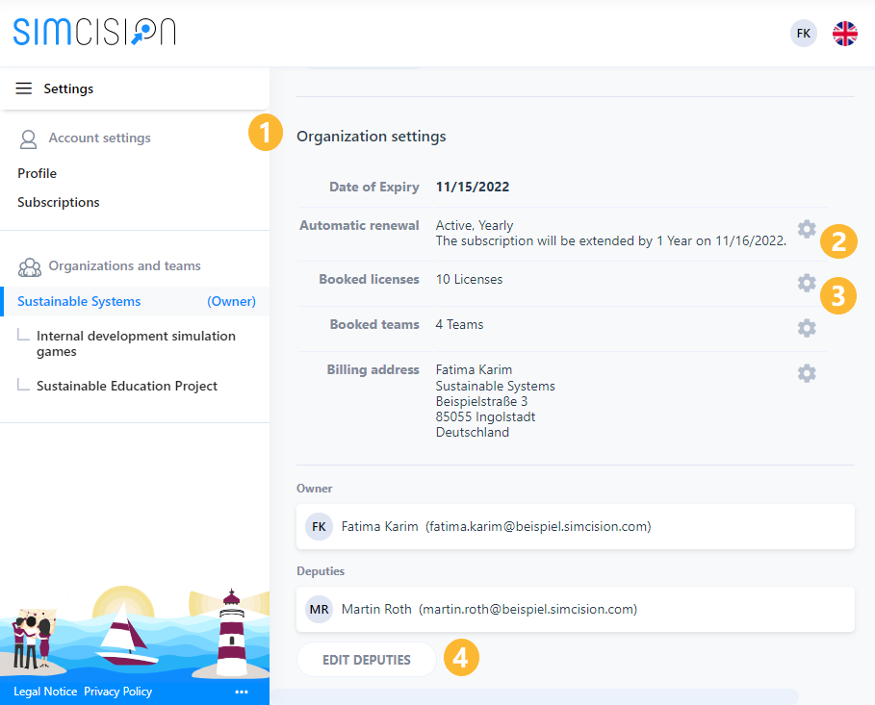Open Internal development simulation games team
875x705 pixels.
coord(136,343)
